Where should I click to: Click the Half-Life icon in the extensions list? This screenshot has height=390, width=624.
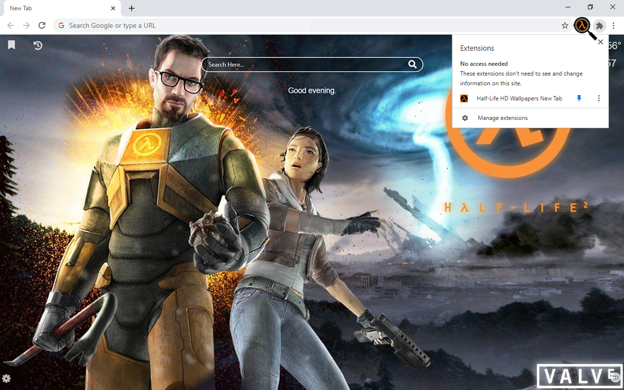(464, 98)
